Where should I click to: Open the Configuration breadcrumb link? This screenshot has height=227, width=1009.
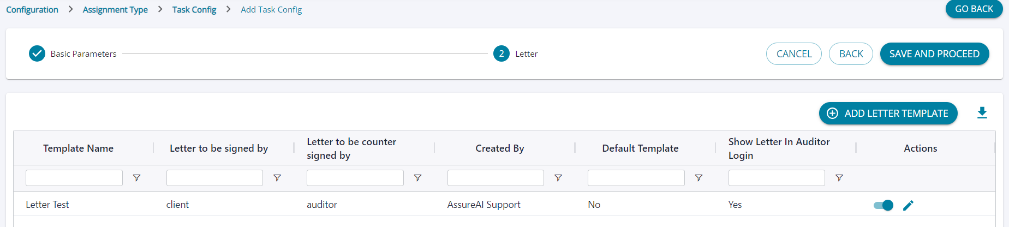pyautogui.click(x=32, y=10)
